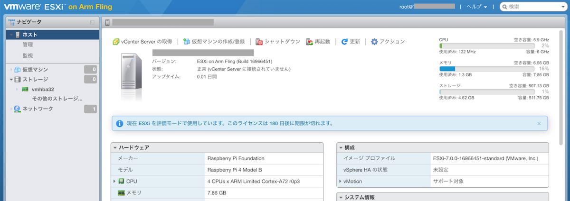Click the 7.86 GB memory value
The width and height of the screenshot is (570, 201).
pos(217,193)
